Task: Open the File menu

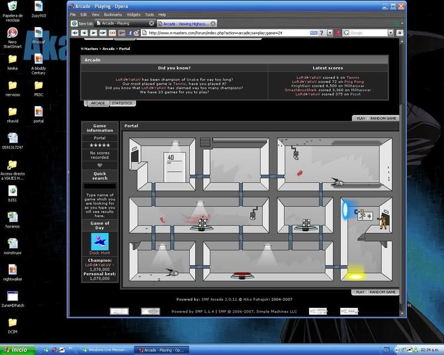Action: click(x=73, y=14)
